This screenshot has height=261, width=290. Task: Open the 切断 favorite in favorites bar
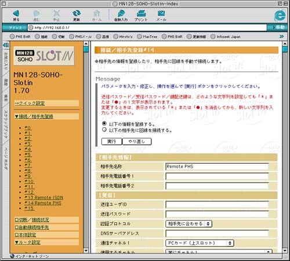pos(58,36)
